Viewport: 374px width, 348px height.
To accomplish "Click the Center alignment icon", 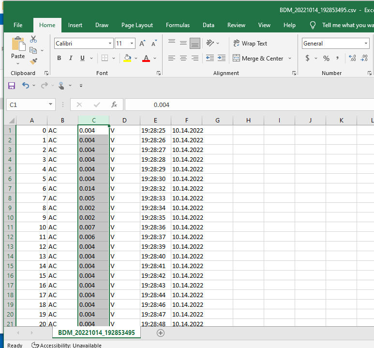I will click(183, 58).
